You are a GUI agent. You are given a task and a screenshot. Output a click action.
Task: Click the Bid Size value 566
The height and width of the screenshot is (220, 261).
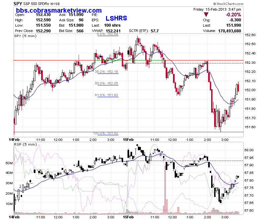pyautogui.click(x=80, y=31)
